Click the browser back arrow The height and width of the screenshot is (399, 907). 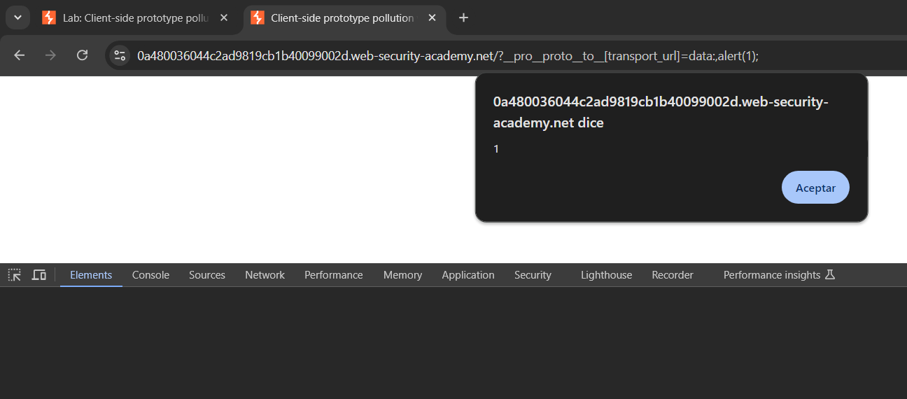20,55
